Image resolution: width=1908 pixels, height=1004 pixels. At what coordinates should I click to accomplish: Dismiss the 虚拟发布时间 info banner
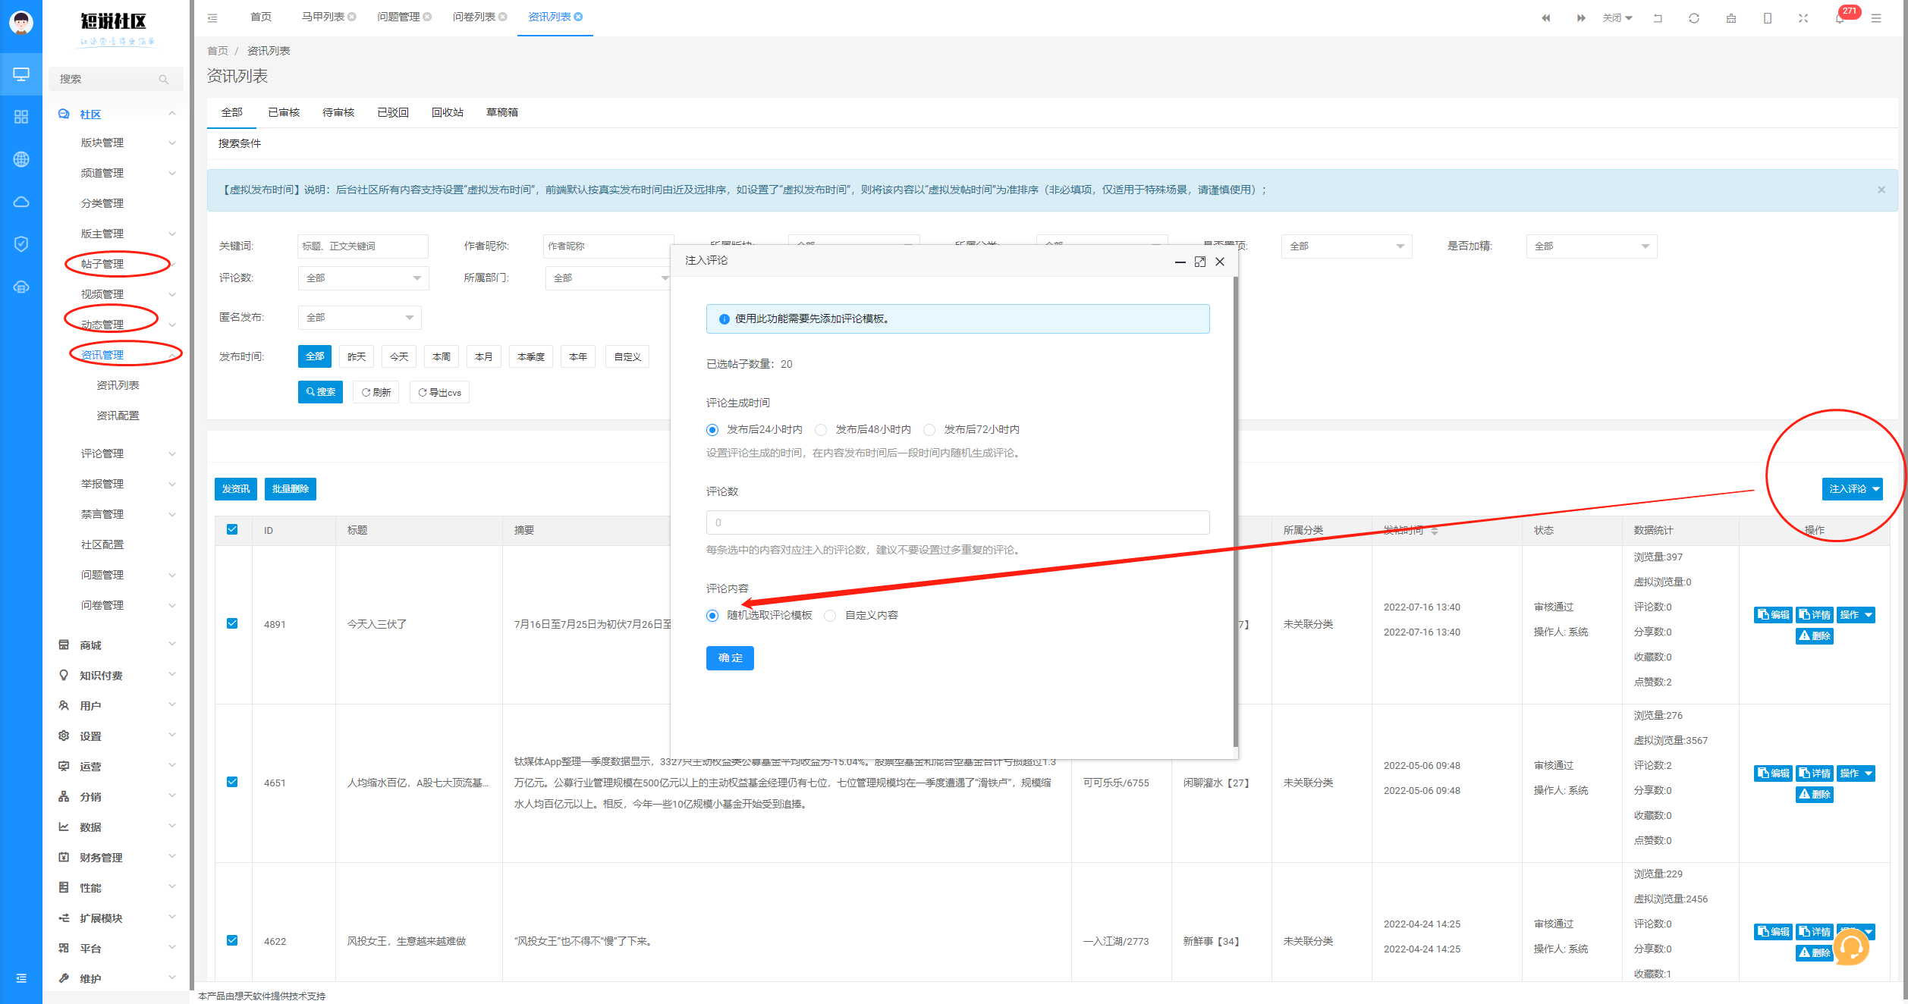coord(1881,190)
